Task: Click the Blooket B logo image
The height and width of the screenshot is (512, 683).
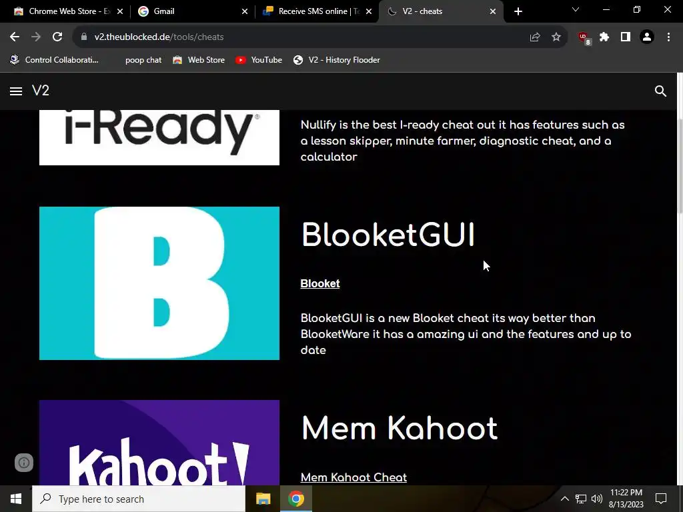Action: click(x=159, y=283)
